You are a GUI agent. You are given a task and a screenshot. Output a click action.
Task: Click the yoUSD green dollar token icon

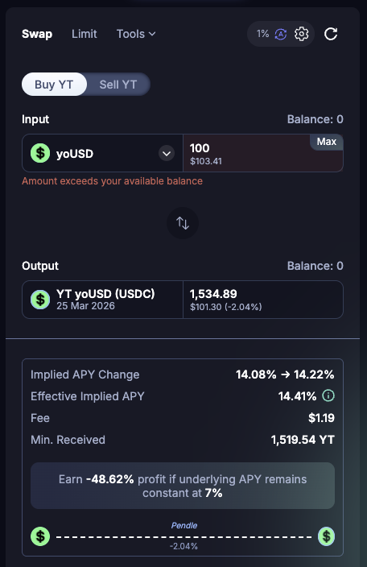click(x=40, y=153)
